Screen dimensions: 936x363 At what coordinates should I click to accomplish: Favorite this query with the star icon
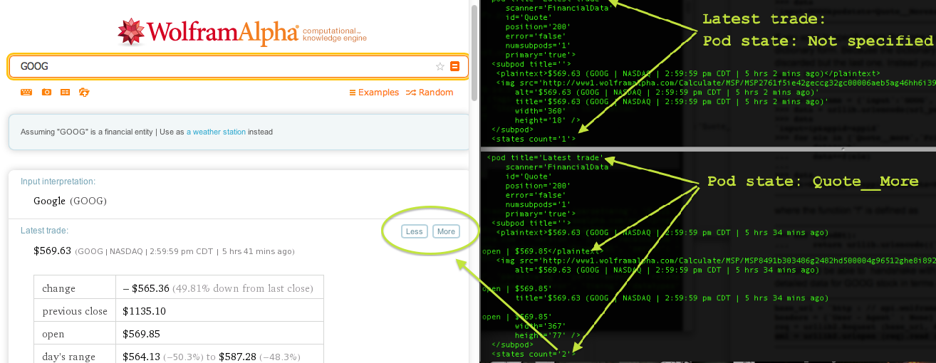click(440, 66)
